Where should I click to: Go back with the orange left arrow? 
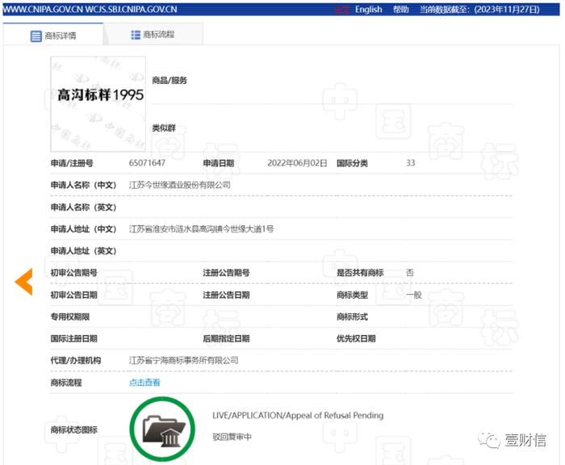(23, 282)
